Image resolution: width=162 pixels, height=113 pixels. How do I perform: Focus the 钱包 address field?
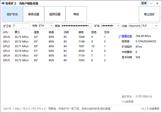[x=75, y=26]
